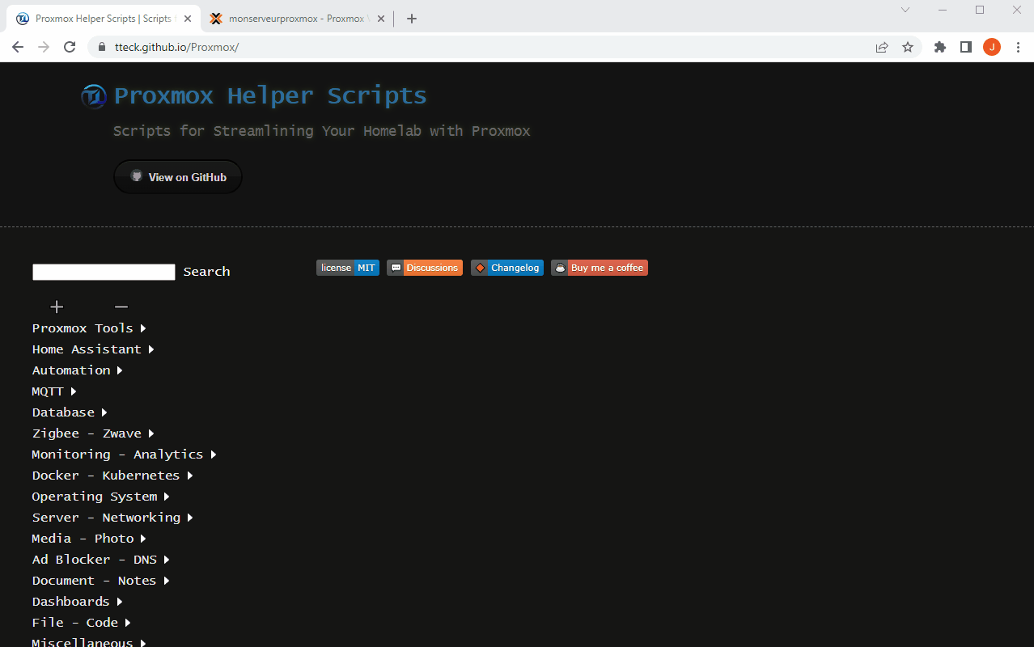
Task: Click the Proxmox Helper Scripts logo icon
Action: point(94,96)
